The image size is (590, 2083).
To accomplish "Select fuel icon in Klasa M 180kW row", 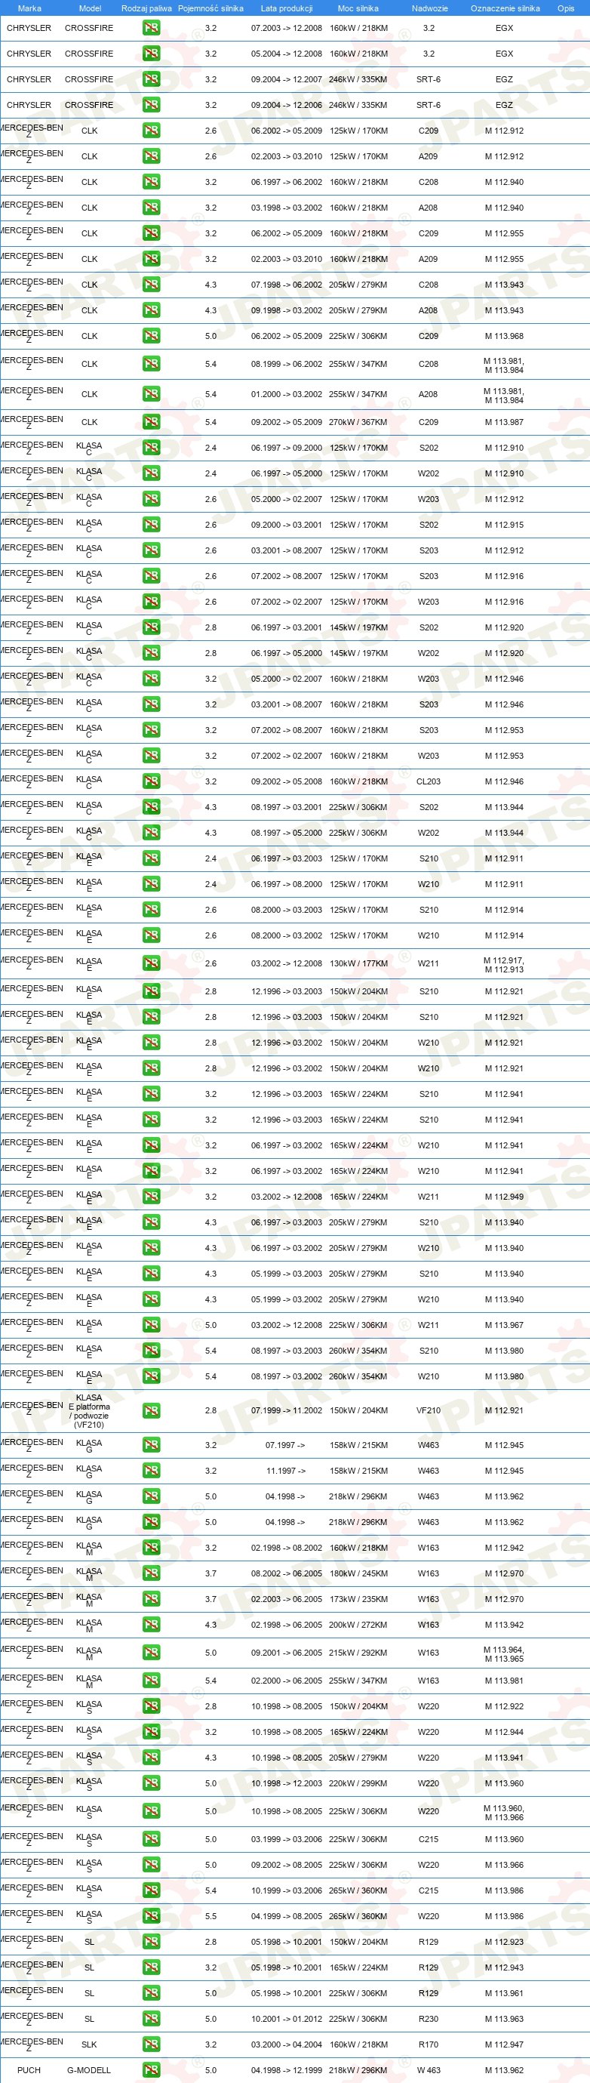I will tap(151, 1573).
